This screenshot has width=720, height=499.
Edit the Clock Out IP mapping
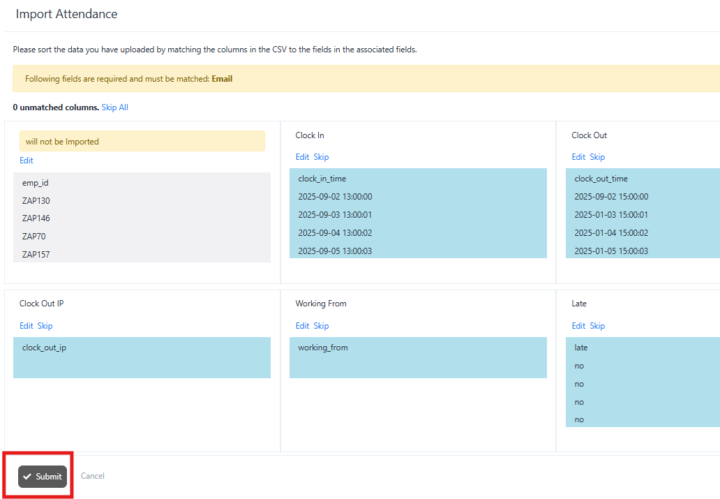[27, 326]
